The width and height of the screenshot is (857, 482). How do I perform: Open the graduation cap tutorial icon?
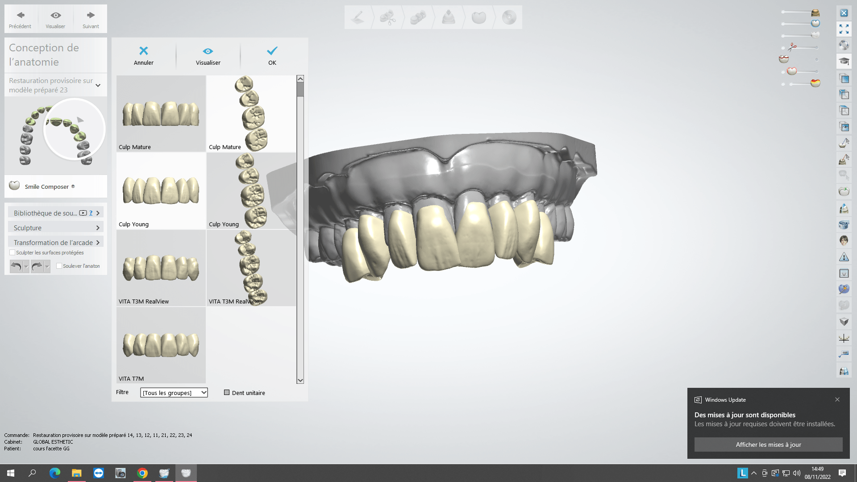click(x=844, y=62)
